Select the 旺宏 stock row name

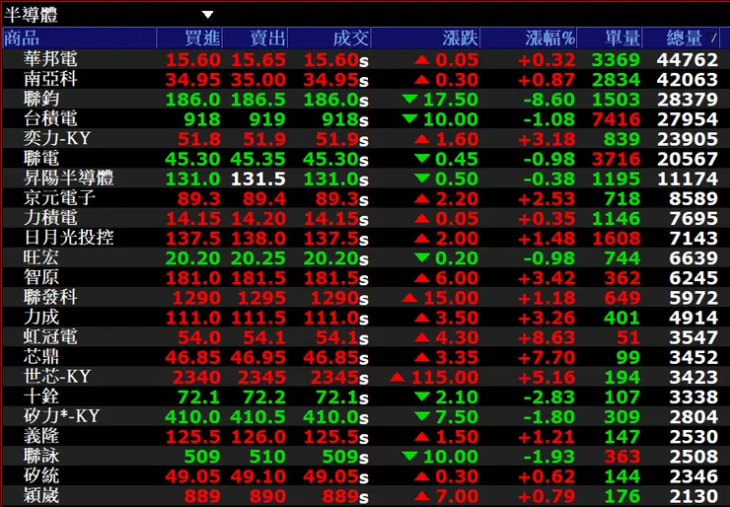tap(41, 257)
